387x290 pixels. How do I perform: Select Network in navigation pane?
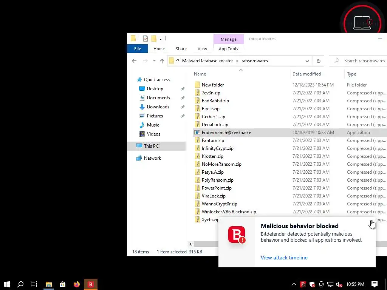pos(152,158)
